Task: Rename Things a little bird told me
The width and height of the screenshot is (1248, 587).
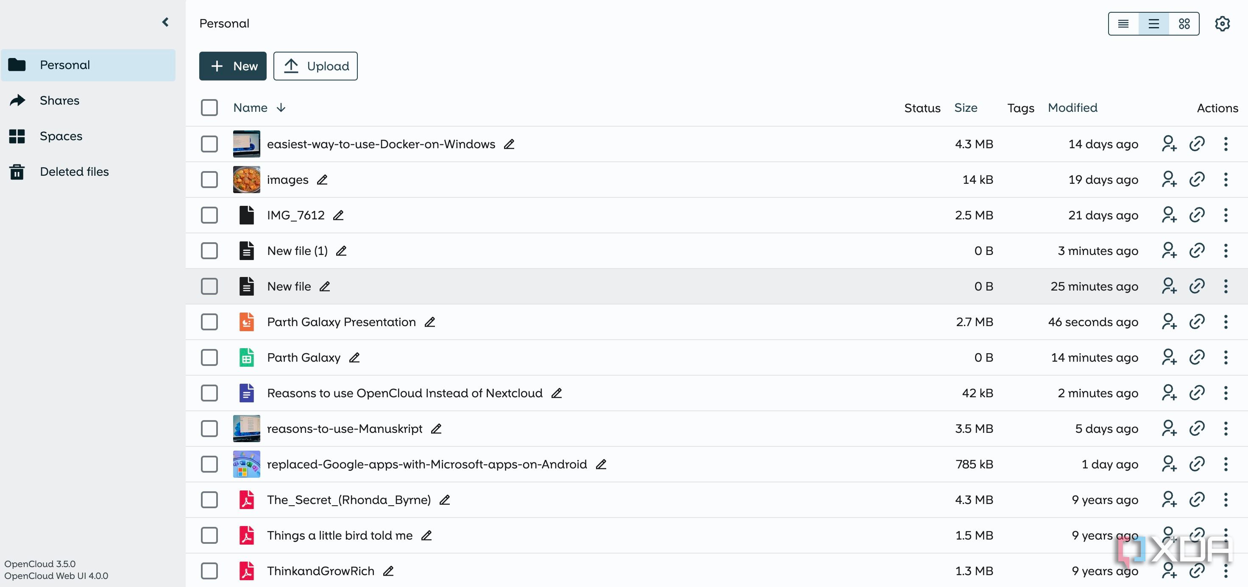Action: pyautogui.click(x=426, y=536)
